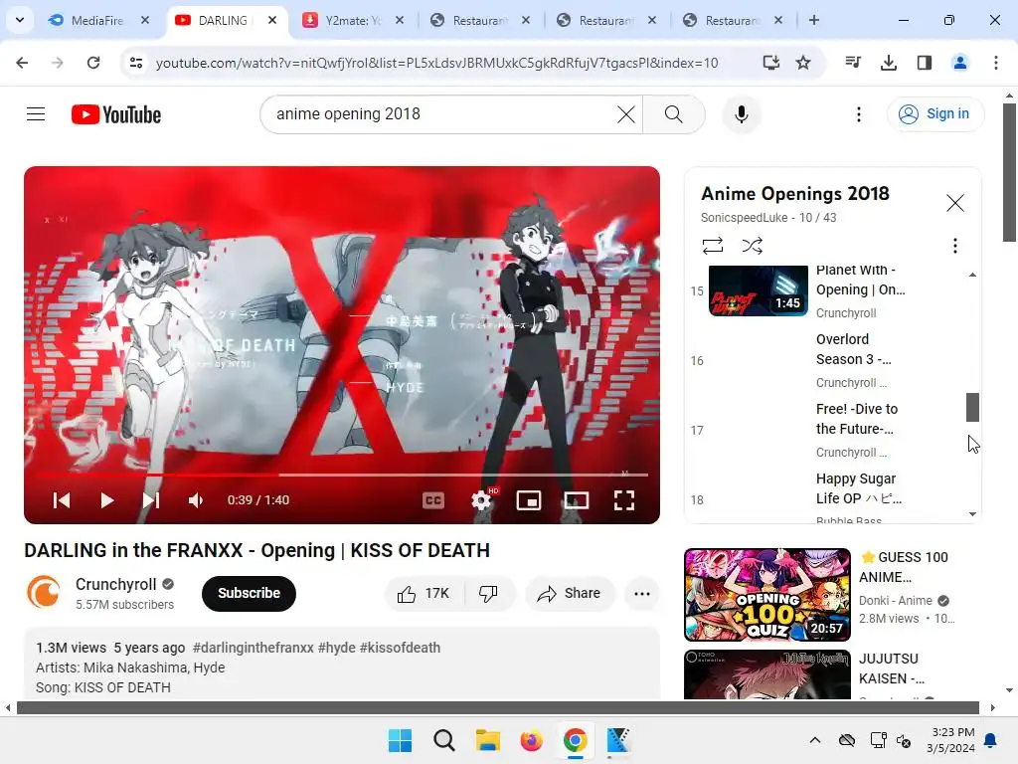Click the #kissofdeath hashtag
Screen dimensions: 1018x764
[x=400, y=648]
